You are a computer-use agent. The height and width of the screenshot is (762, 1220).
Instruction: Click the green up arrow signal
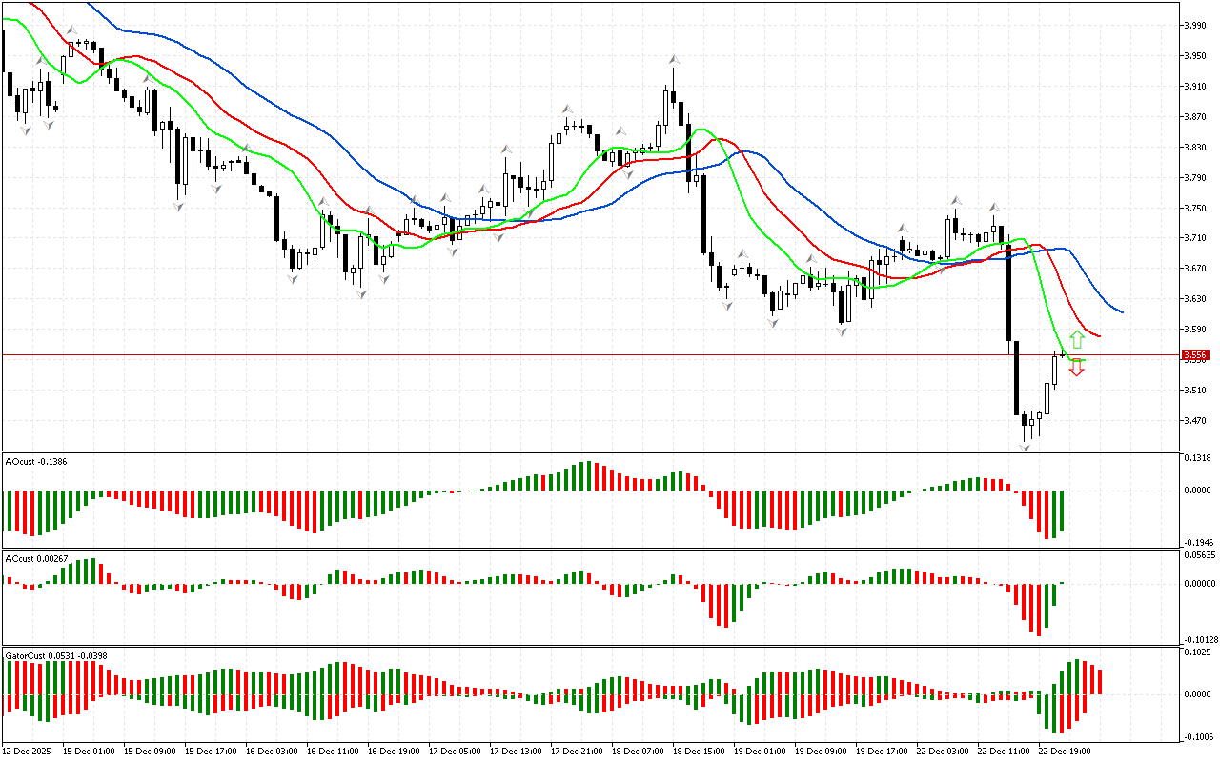(1076, 339)
